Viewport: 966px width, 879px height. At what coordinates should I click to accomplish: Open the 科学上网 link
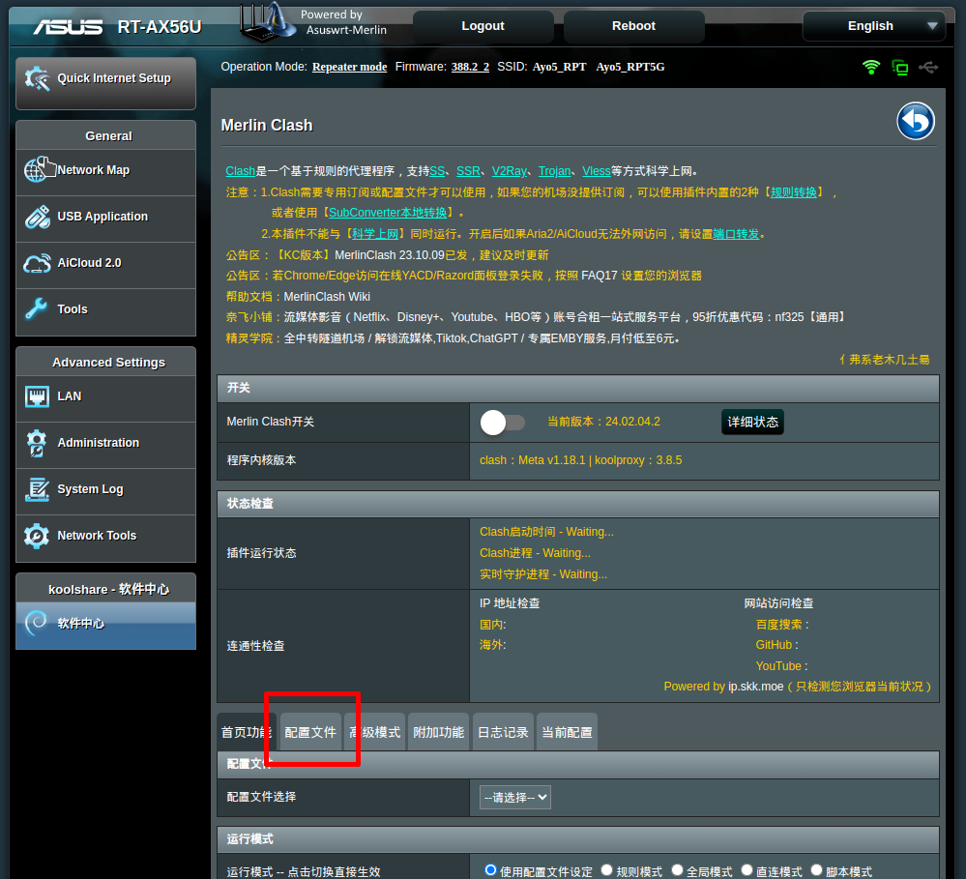pyautogui.click(x=375, y=234)
